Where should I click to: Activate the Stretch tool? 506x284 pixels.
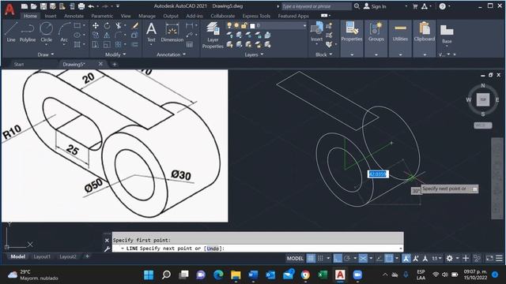96,44
